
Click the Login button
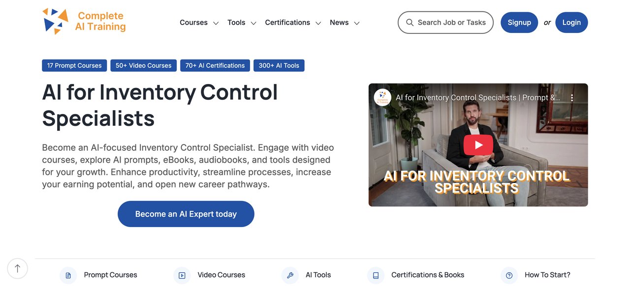pyautogui.click(x=571, y=23)
